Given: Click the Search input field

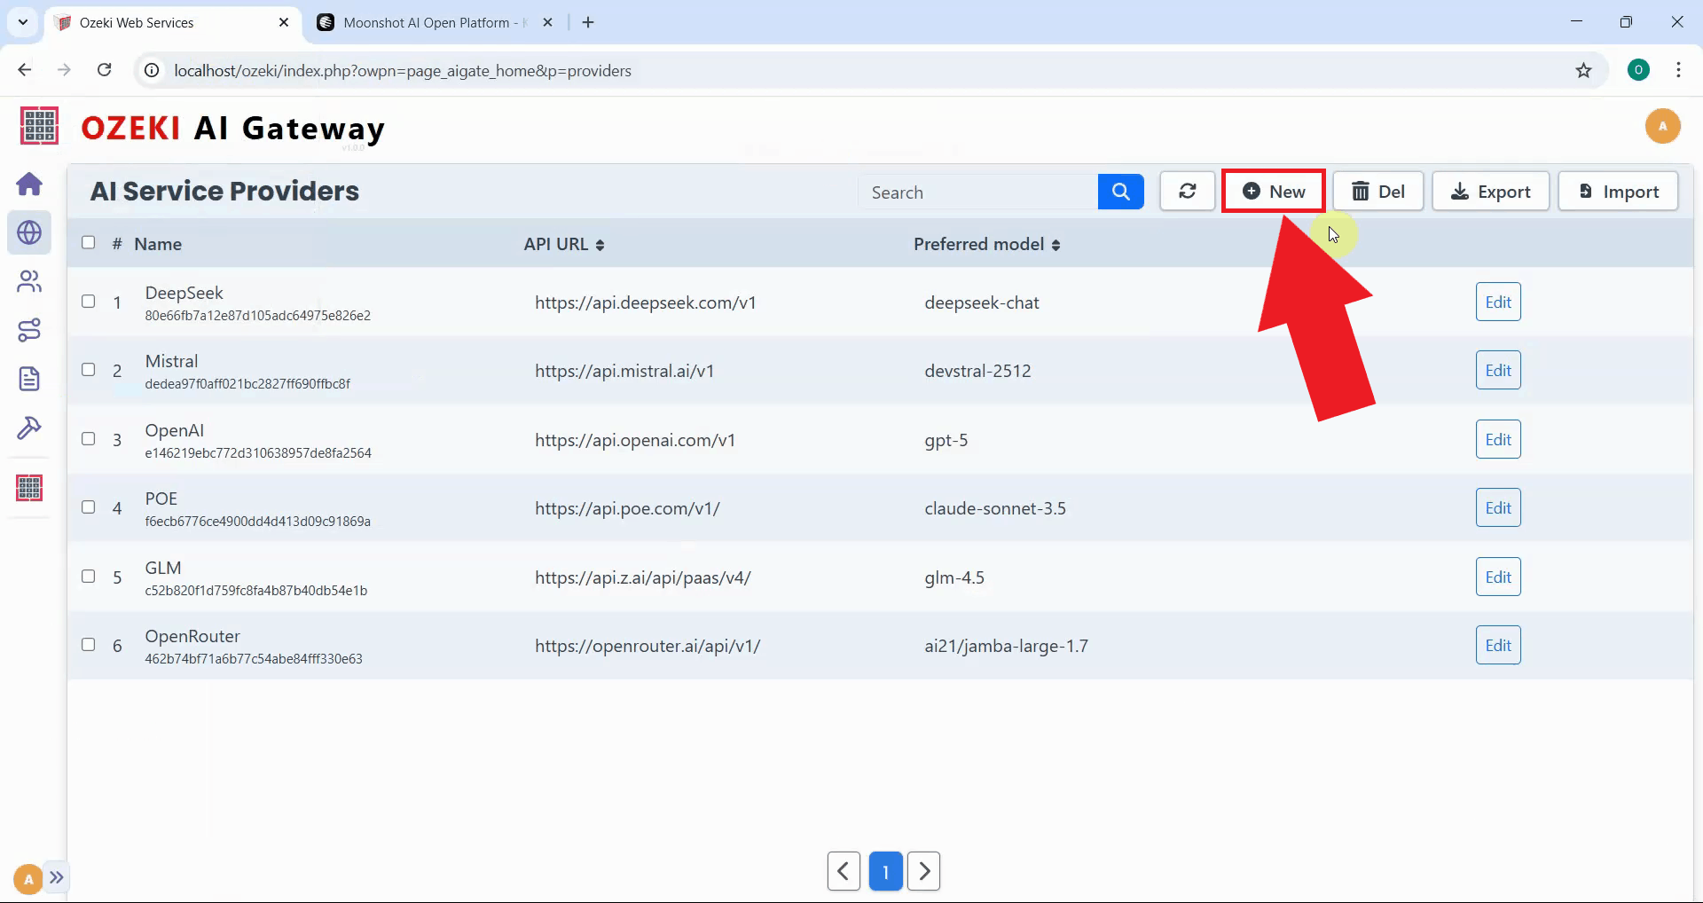Looking at the screenshot, I should click(x=977, y=192).
